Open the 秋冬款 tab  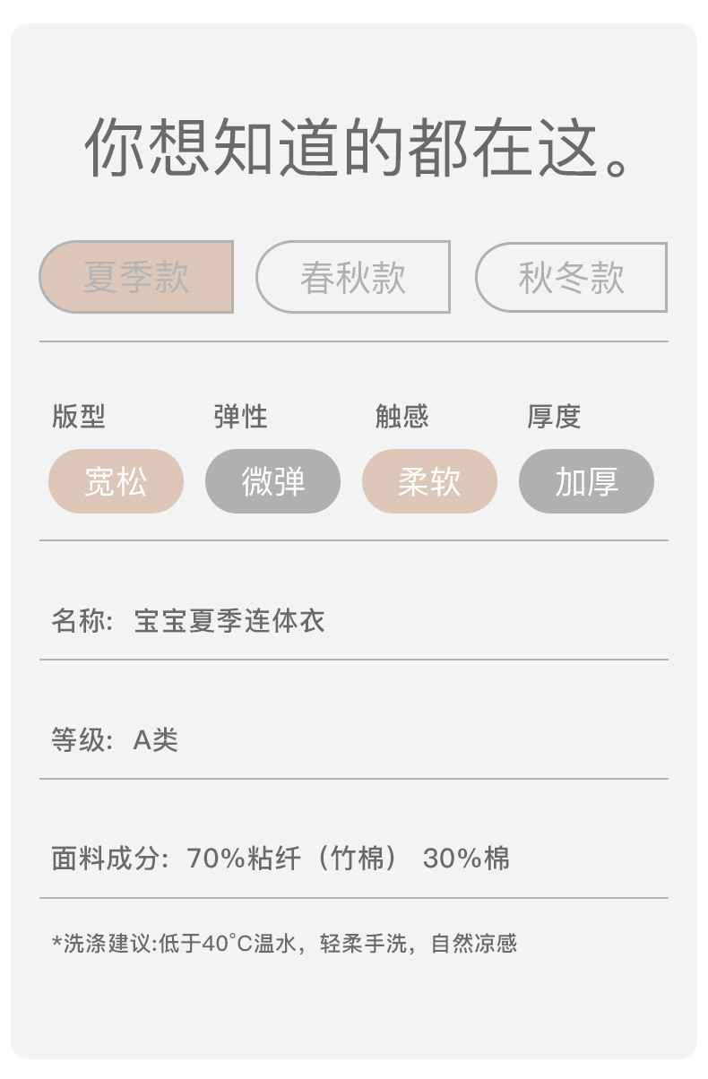point(571,278)
